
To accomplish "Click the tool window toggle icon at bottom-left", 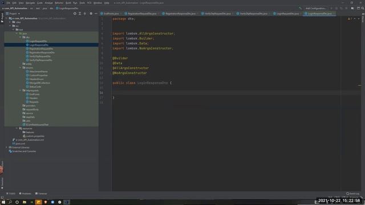I will pos(2,198).
